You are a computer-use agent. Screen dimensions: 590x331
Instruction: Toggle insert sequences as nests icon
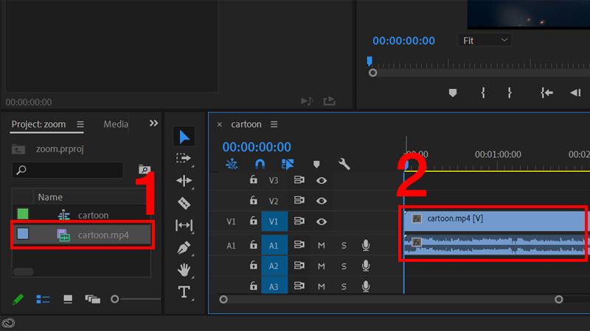click(x=232, y=164)
